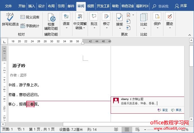Switch to print layout view icon
The width and height of the screenshot is (194, 133).
(127, 129)
